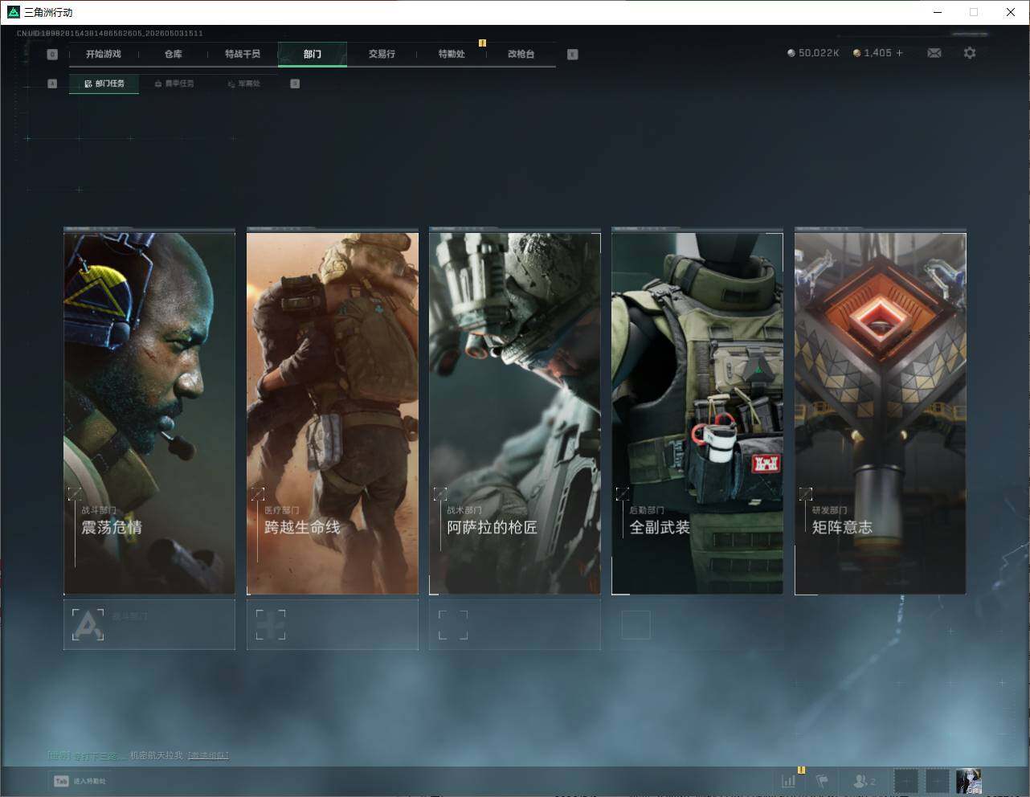The image size is (1030, 797).
Task: Click the E next-tab key icon
Action: [x=572, y=55]
